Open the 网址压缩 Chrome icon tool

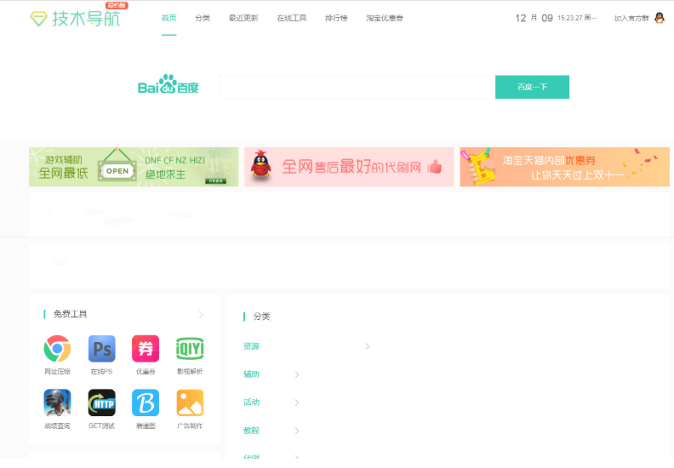pos(57,349)
